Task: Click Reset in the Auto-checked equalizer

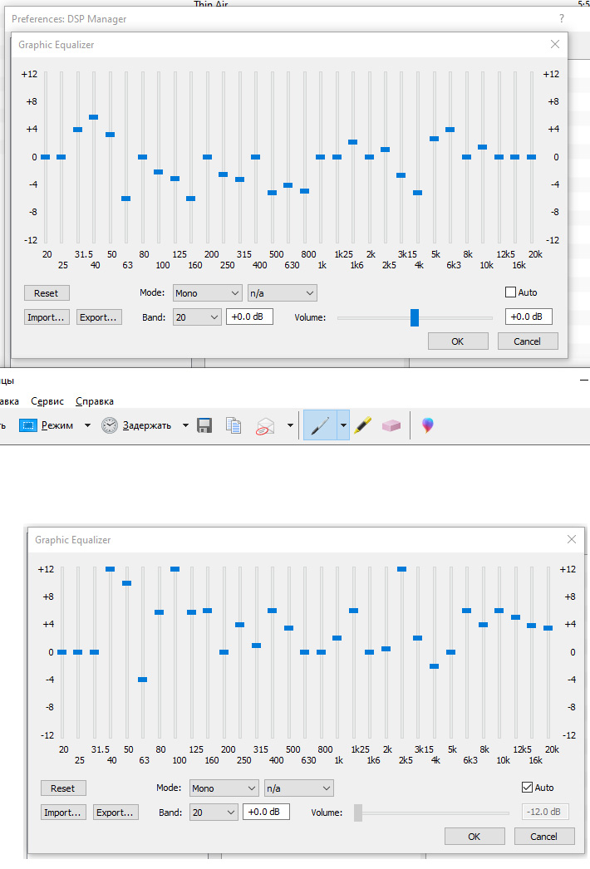Action: coord(63,788)
